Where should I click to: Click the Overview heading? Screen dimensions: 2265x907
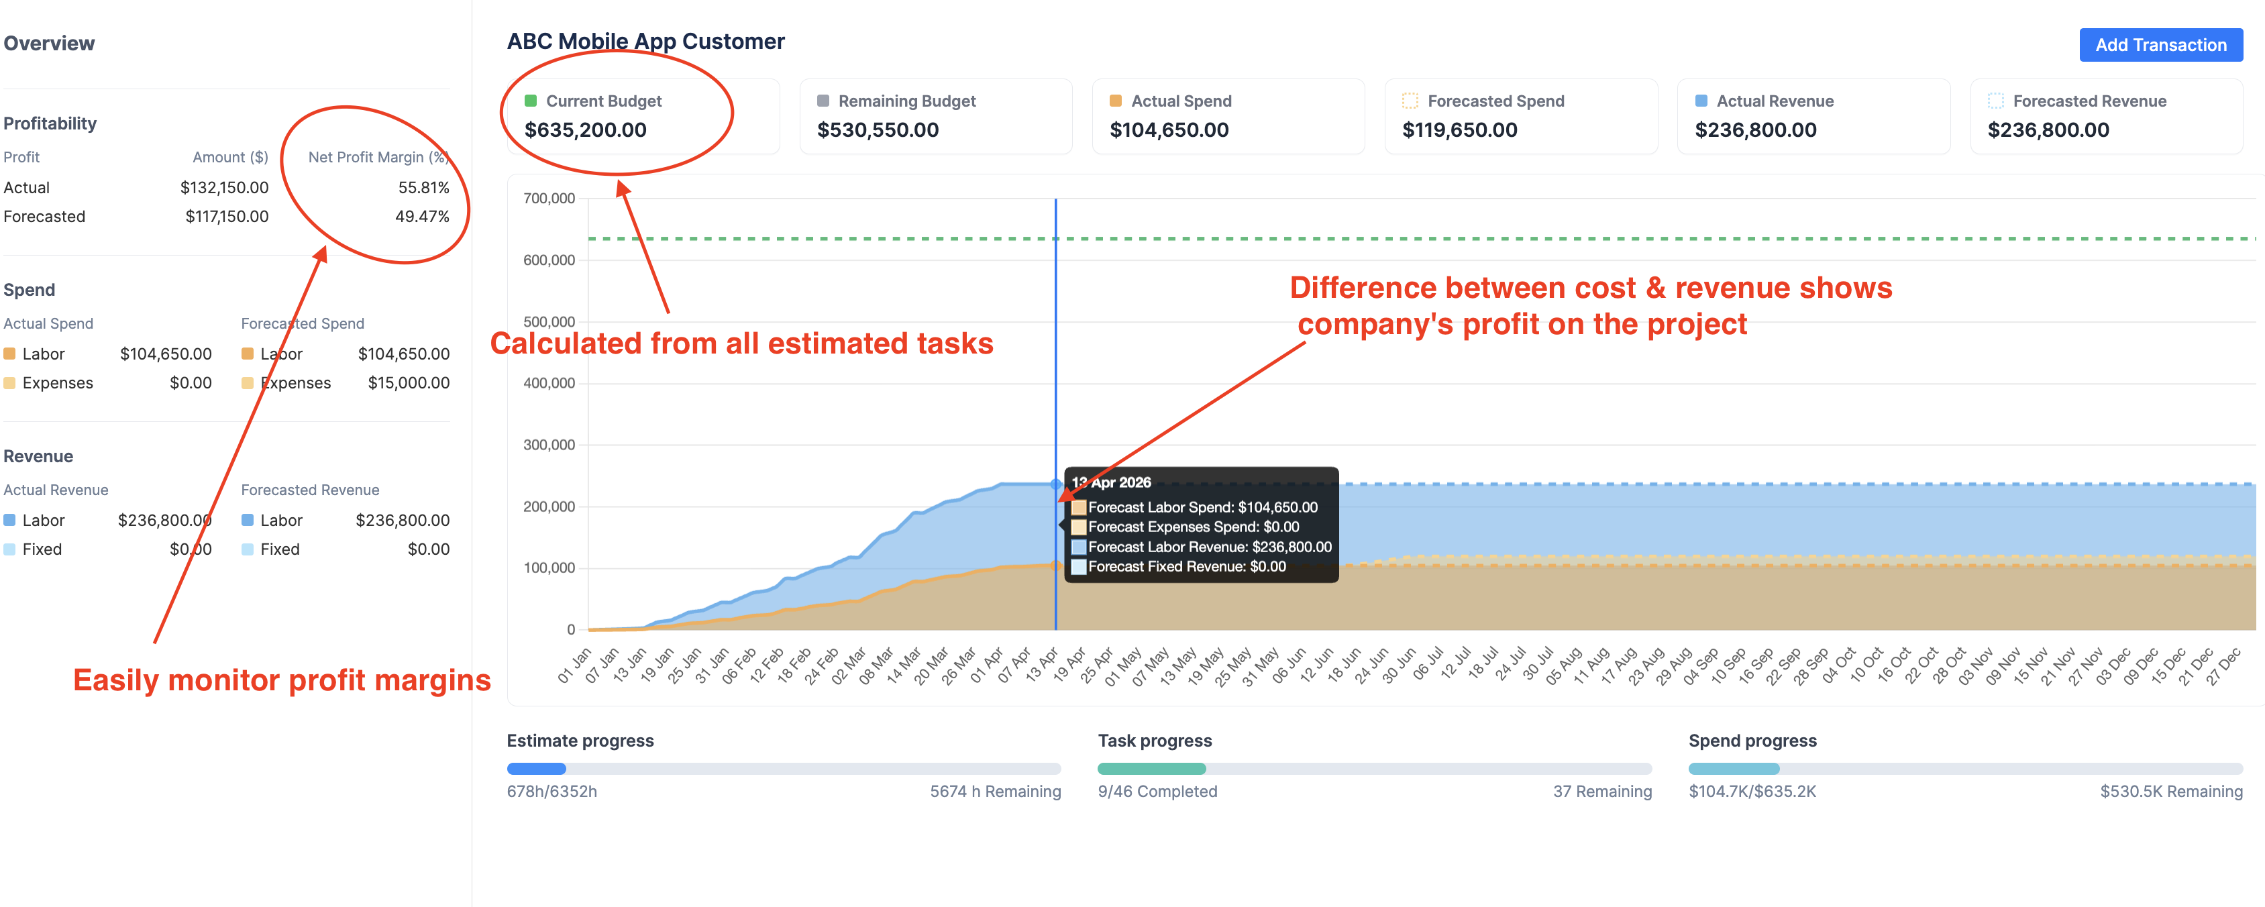pos(49,43)
